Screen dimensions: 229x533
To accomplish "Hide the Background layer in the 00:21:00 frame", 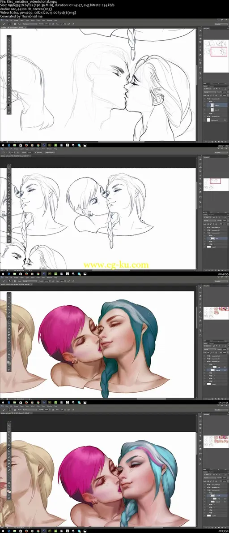I will (x=204, y=120).
